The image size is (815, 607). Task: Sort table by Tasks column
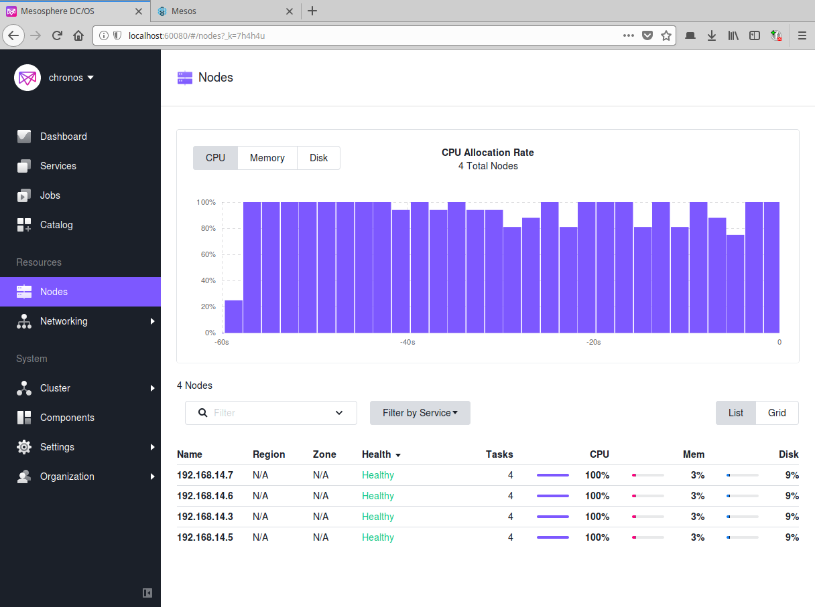pyautogui.click(x=499, y=454)
